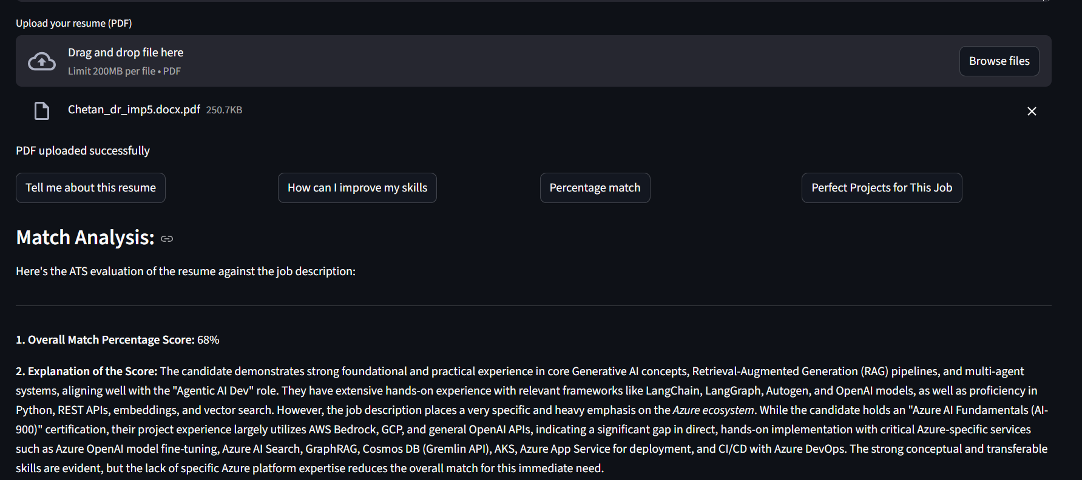Click the italic Azure ecosystem phrase
Image resolution: width=1082 pixels, height=480 pixels.
click(714, 410)
